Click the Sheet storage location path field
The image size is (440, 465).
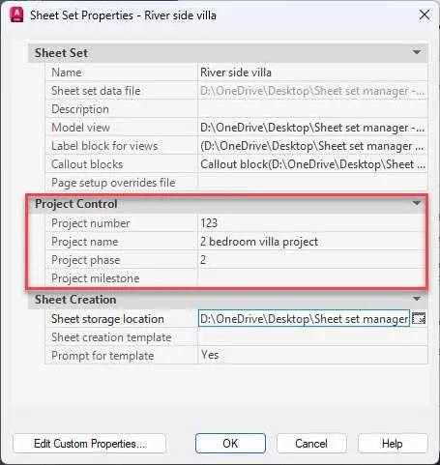(304, 319)
